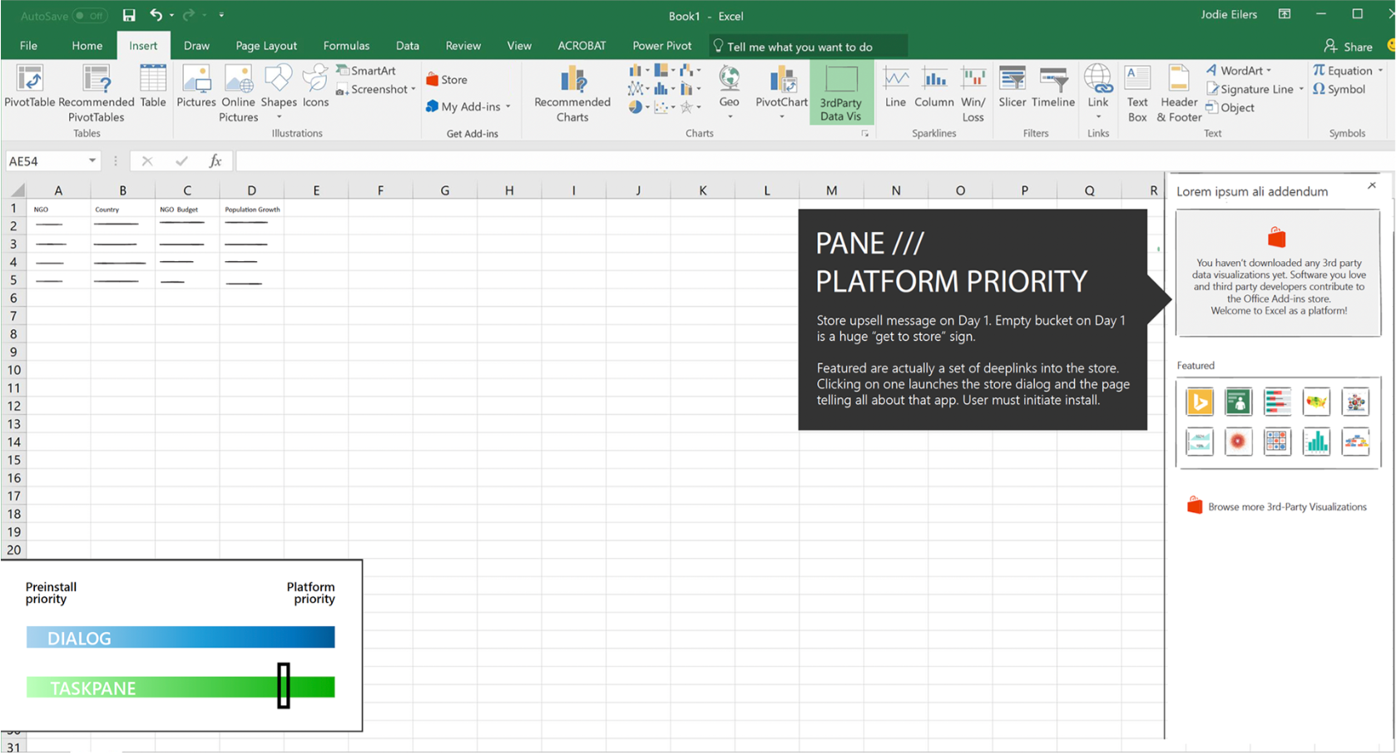Insert a Slicer filter

tap(1012, 87)
